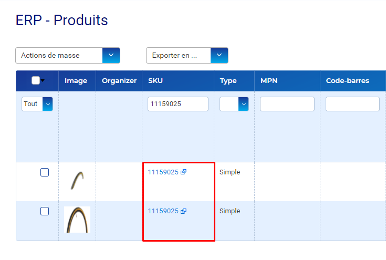Image resolution: width=386 pixels, height=260 pixels.
Task: Sort by Organizer column header
Action: pyautogui.click(x=119, y=81)
